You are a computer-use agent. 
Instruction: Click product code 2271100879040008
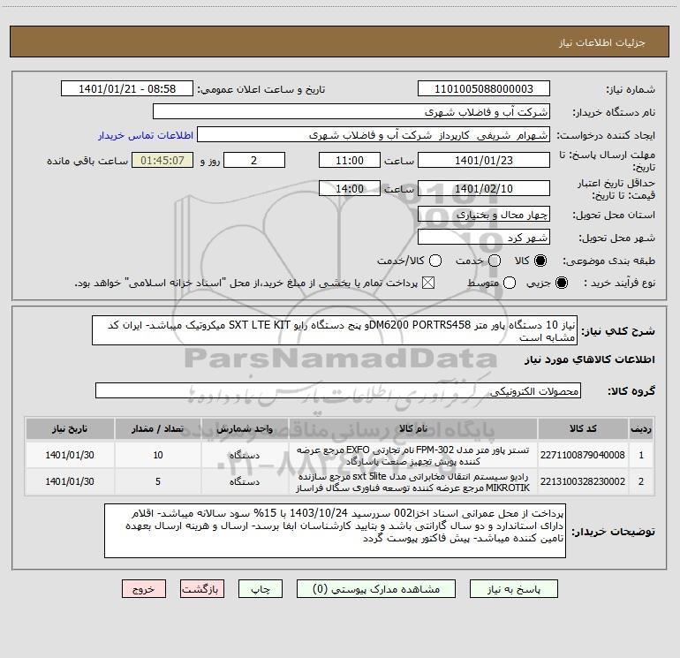[x=583, y=455]
